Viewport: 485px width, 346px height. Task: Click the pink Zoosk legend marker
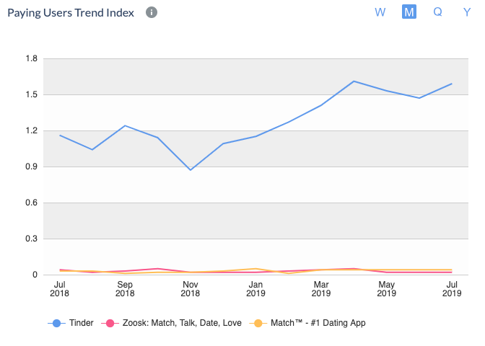pyautogui.click(x=110, y=324)
